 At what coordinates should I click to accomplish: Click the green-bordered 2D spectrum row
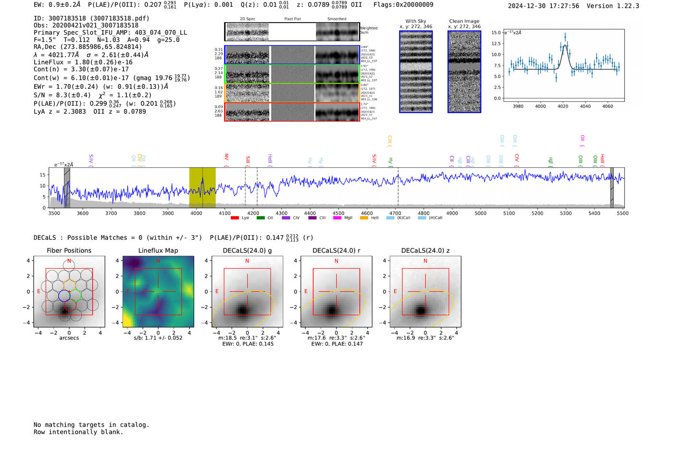(x=292, y=74)
